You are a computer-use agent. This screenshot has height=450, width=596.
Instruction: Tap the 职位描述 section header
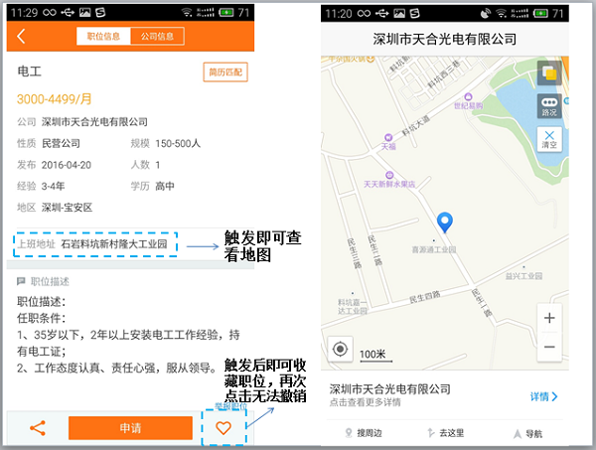[43, 282]
